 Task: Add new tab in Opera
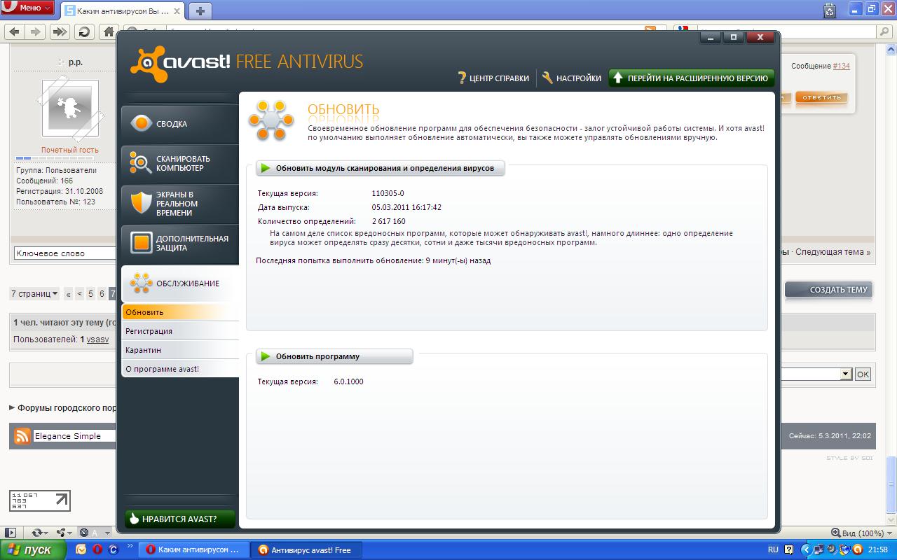coord(200,10)
